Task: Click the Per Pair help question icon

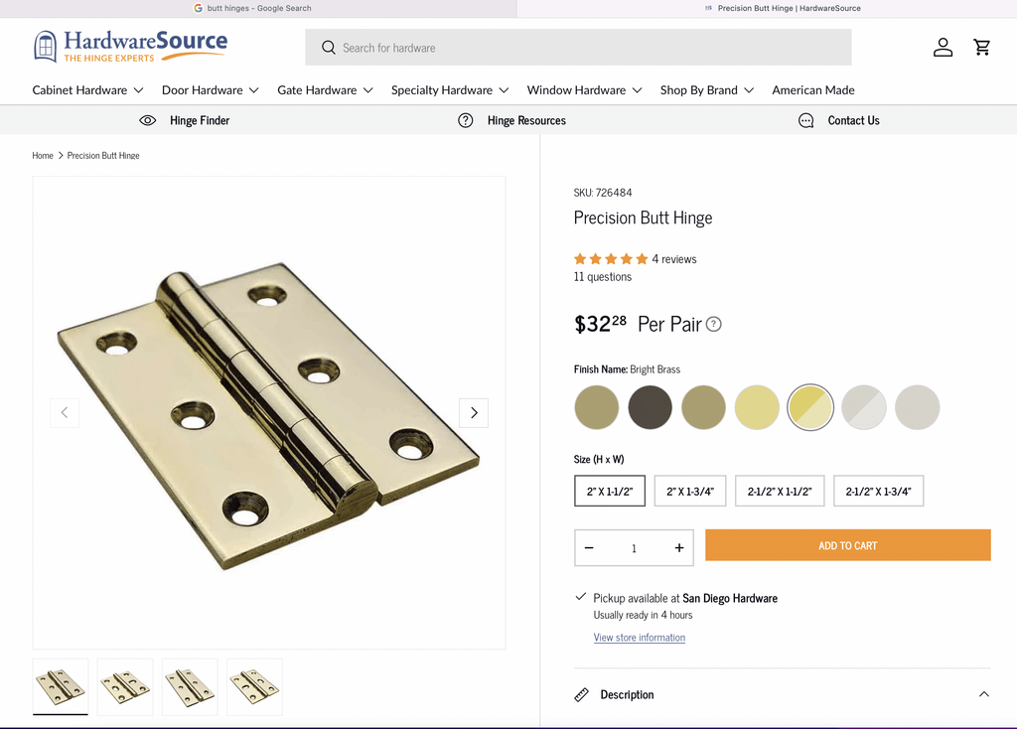Action: click(713, 325)
